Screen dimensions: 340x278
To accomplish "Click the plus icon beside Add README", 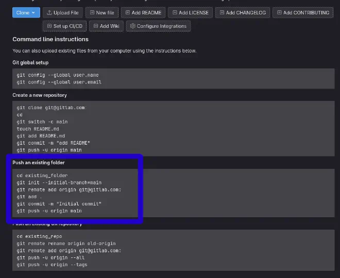I will point(128,12).
